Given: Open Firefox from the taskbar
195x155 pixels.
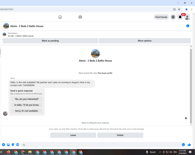Looking at the screenshot, I should [8, 152].
